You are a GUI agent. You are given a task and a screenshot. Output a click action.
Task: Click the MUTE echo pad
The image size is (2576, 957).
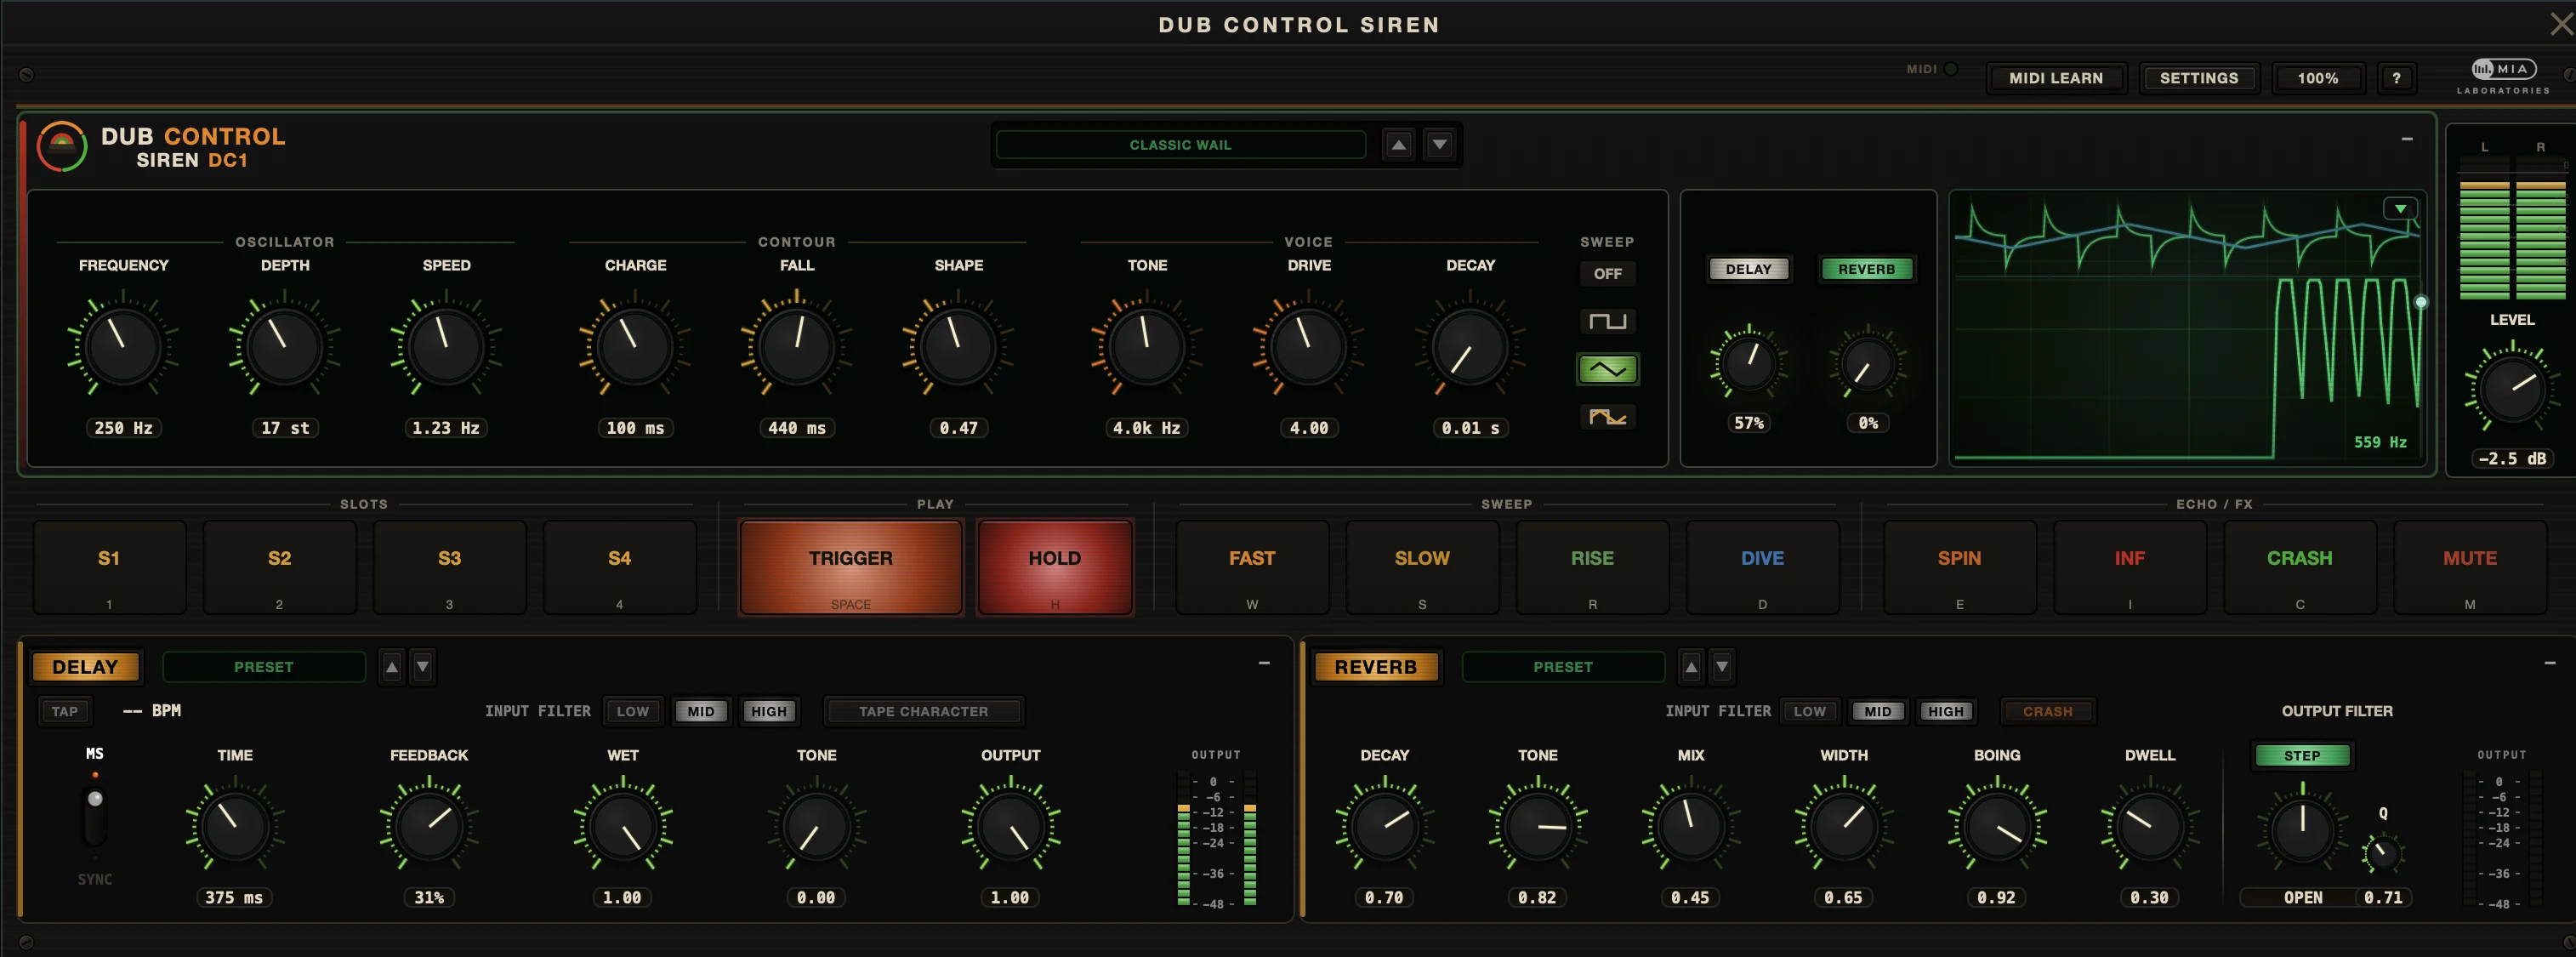(2469, 567)
